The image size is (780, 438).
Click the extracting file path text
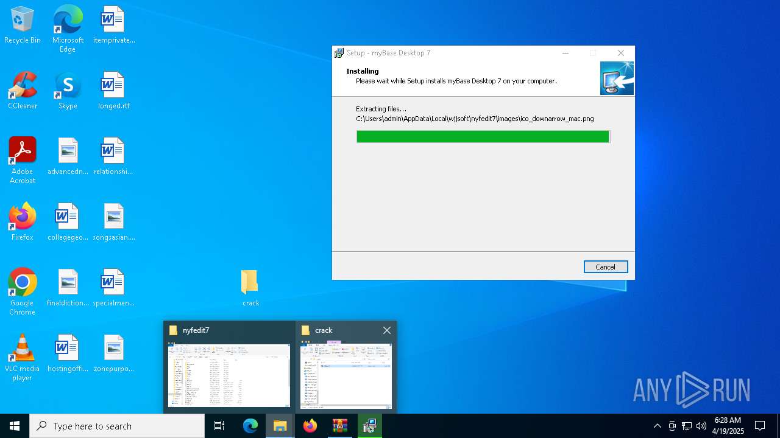[x=475, y=119]
